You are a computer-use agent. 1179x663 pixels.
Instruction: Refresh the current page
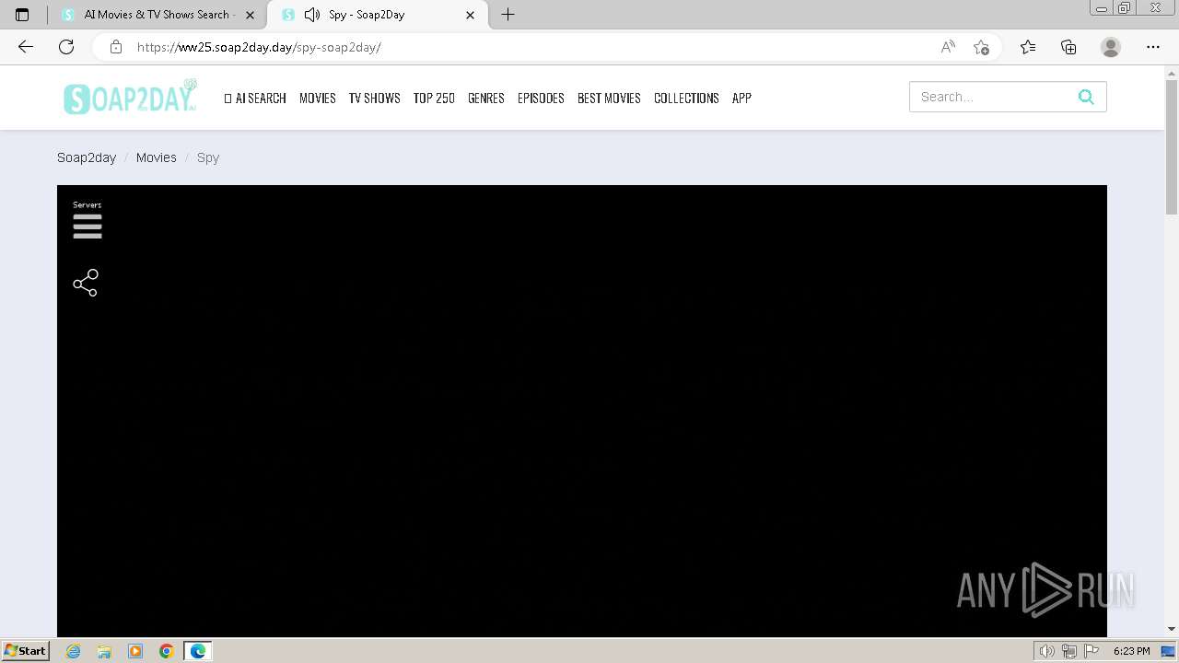(x=66, y=47)
